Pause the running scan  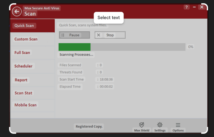pos(74,35)
